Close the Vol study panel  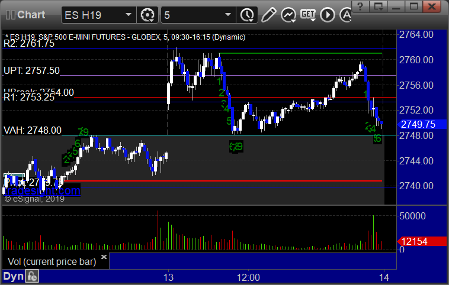pos(104,257)
